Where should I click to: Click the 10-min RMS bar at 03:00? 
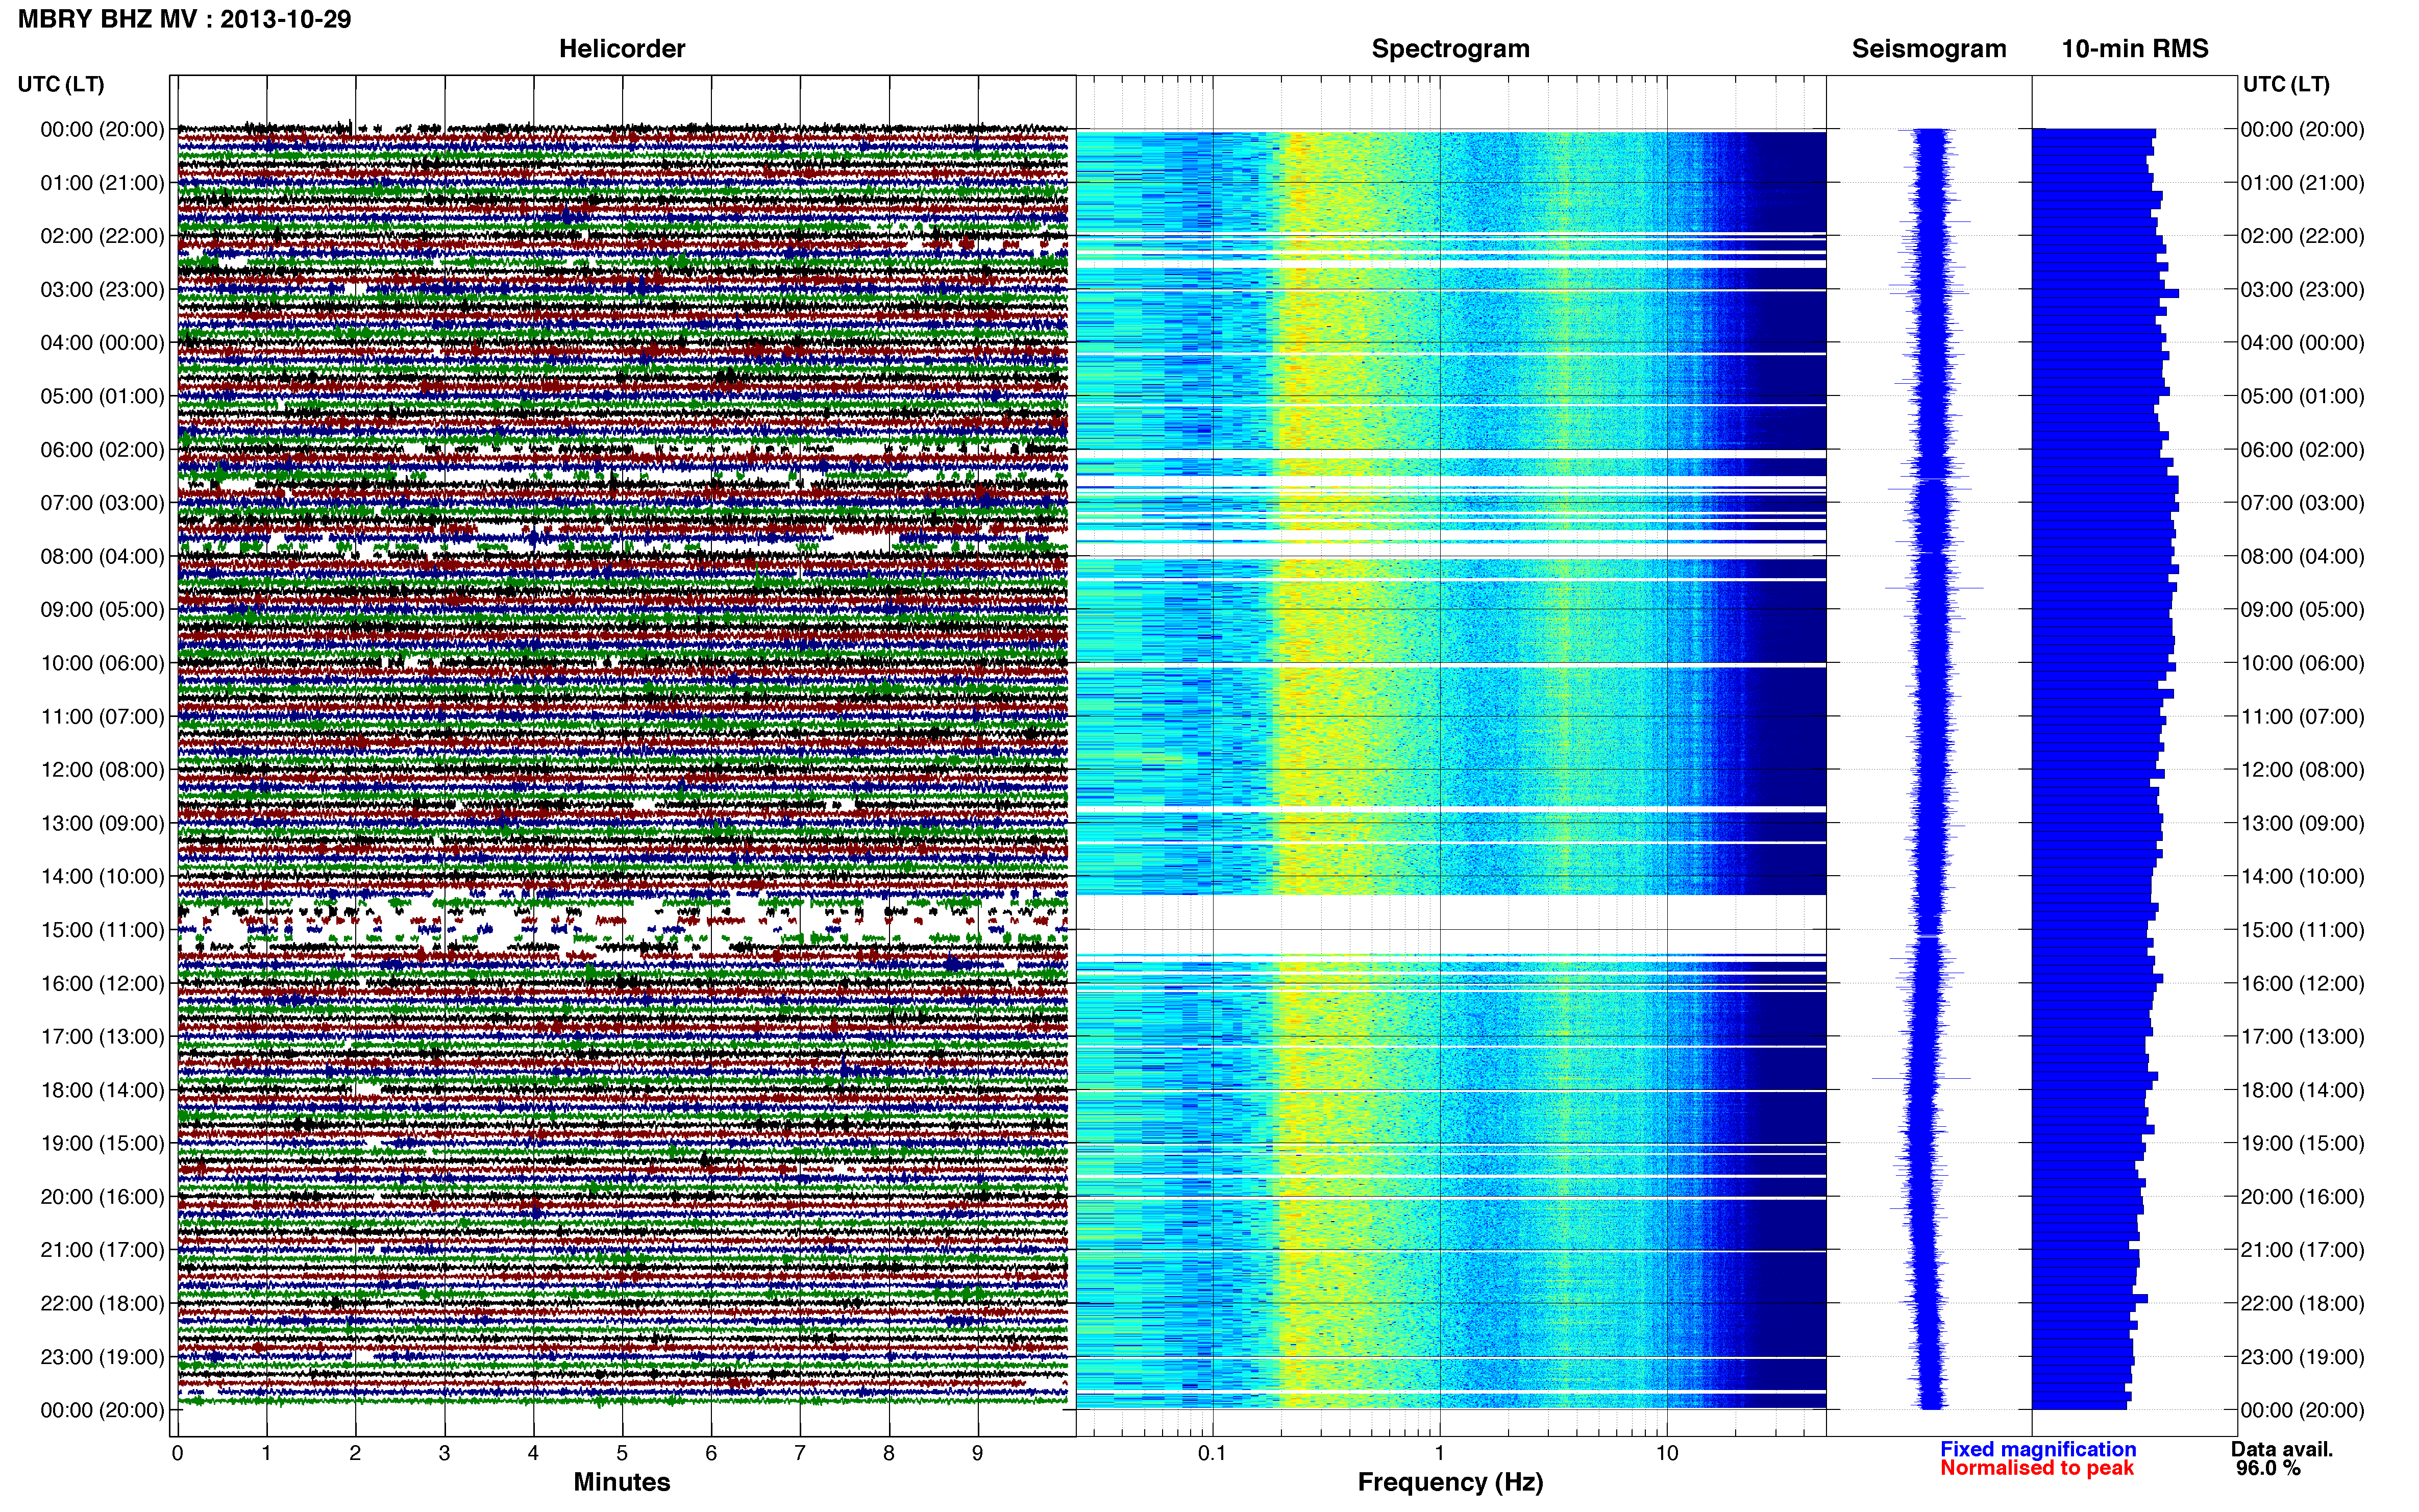click(2105, 293)
